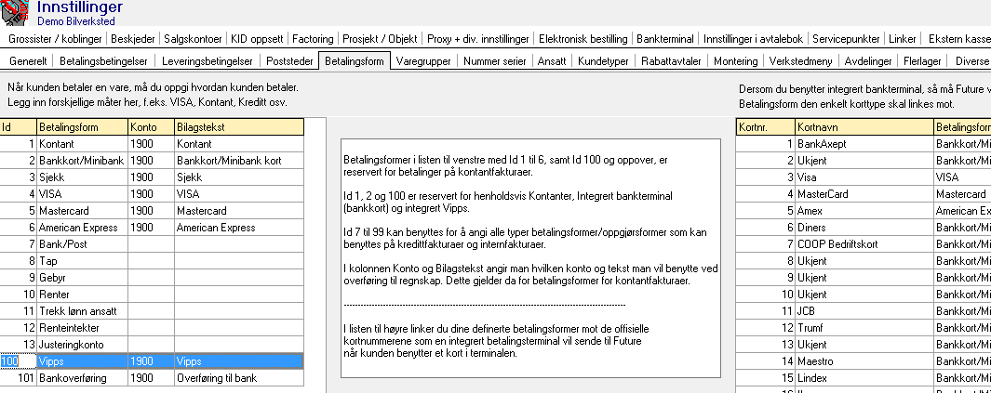Select the Kontant payment form row
The height and width of the screenshot is (393, 991).
pyautogui.click(x=152, y=144)
